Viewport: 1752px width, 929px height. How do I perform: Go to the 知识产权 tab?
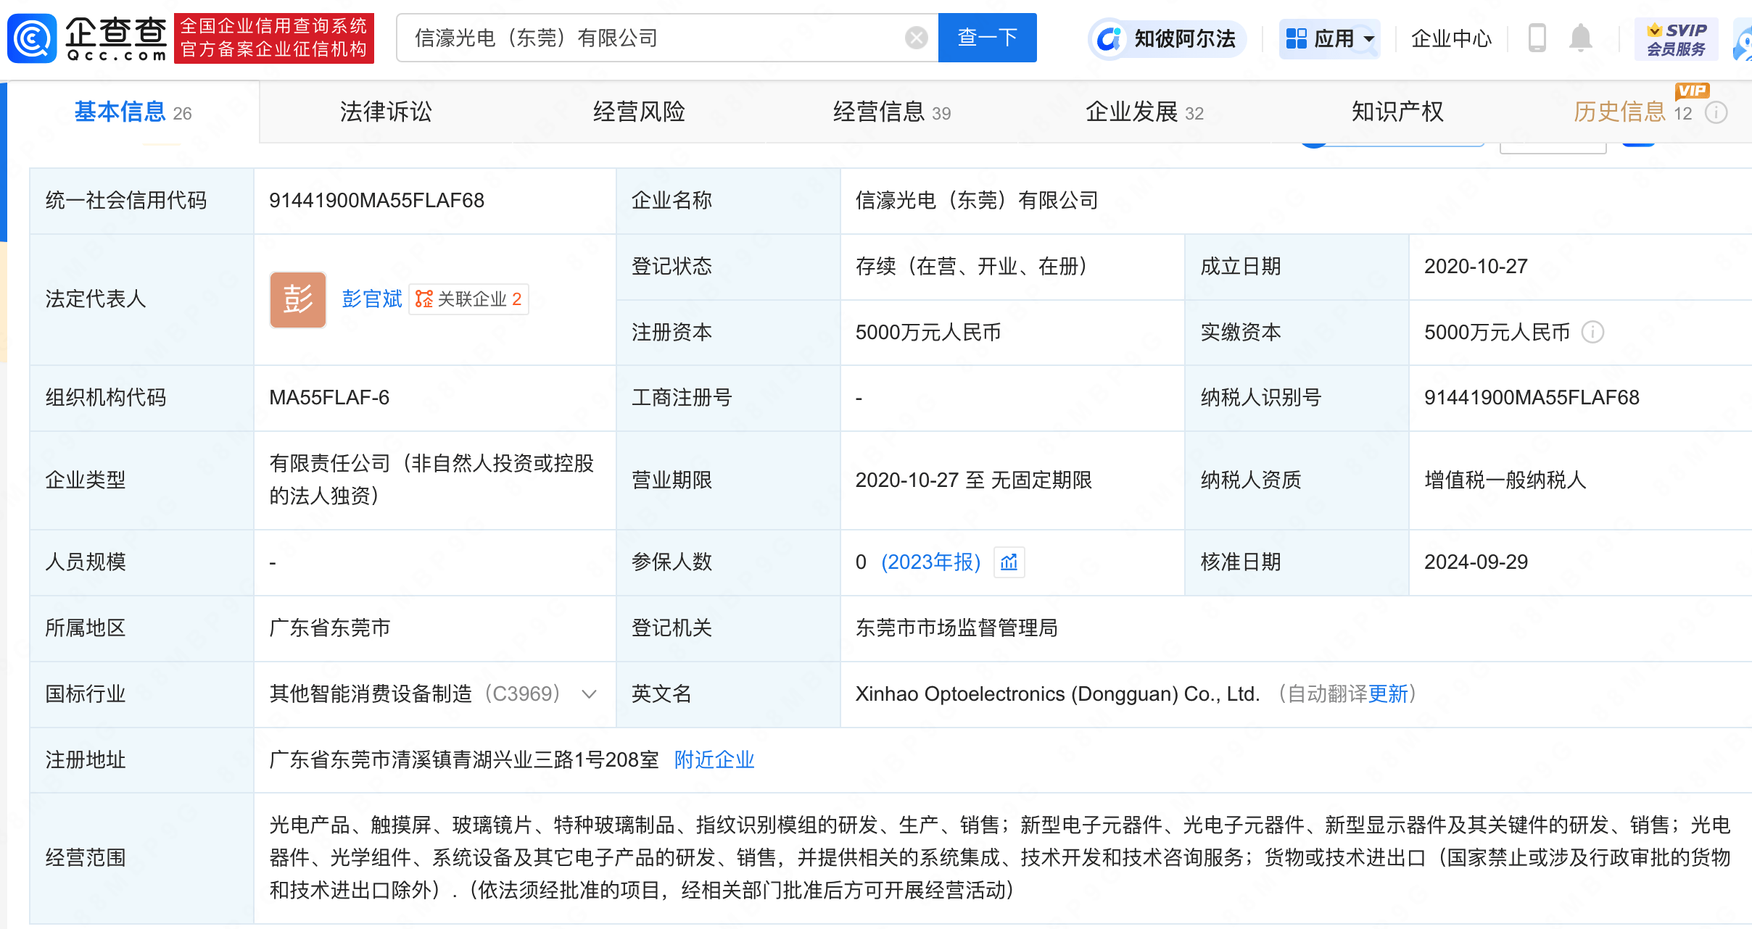tap(1397, 112)
